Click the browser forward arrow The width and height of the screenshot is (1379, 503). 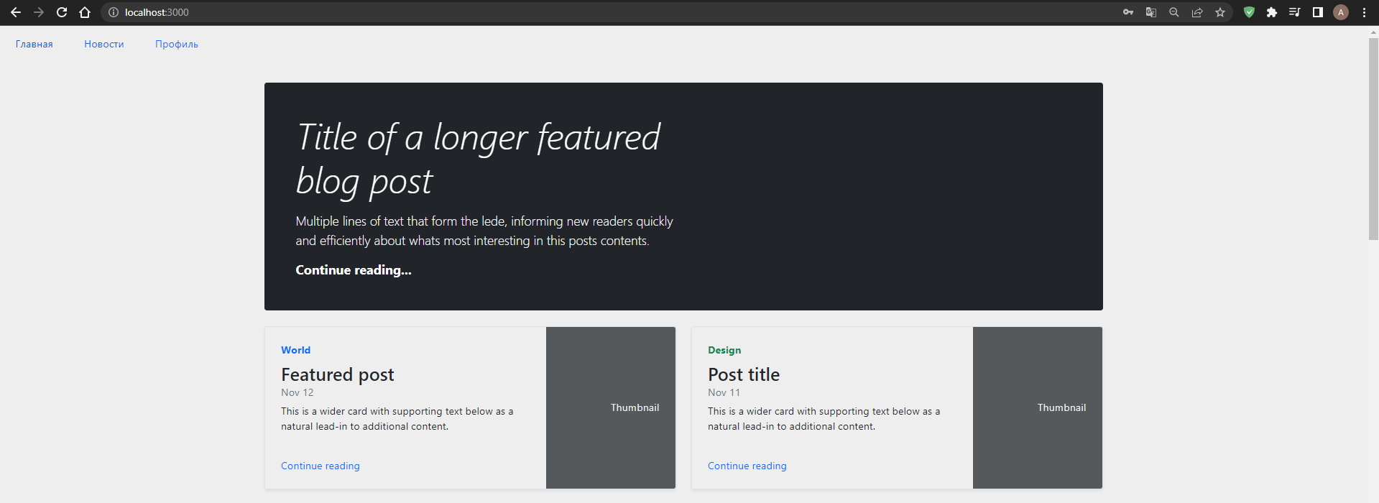pyautogui.click(x=39, y=12)
